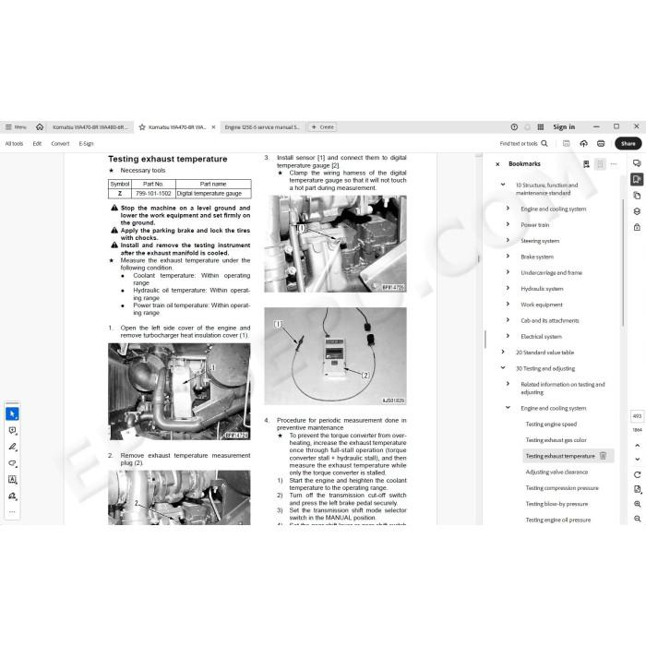Close the Bookmarks panel
Screen dimensions: 646x646
click(497, 164)
